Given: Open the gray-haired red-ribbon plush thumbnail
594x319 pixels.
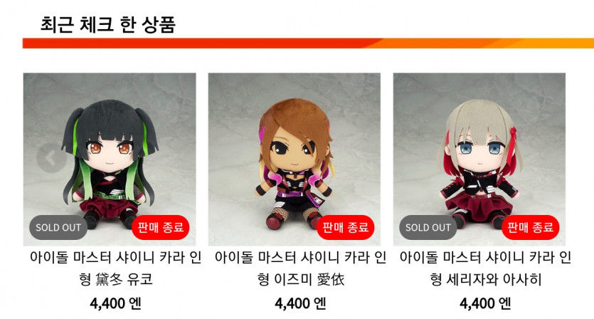Looking at the screenshot, I should (479, 159).
